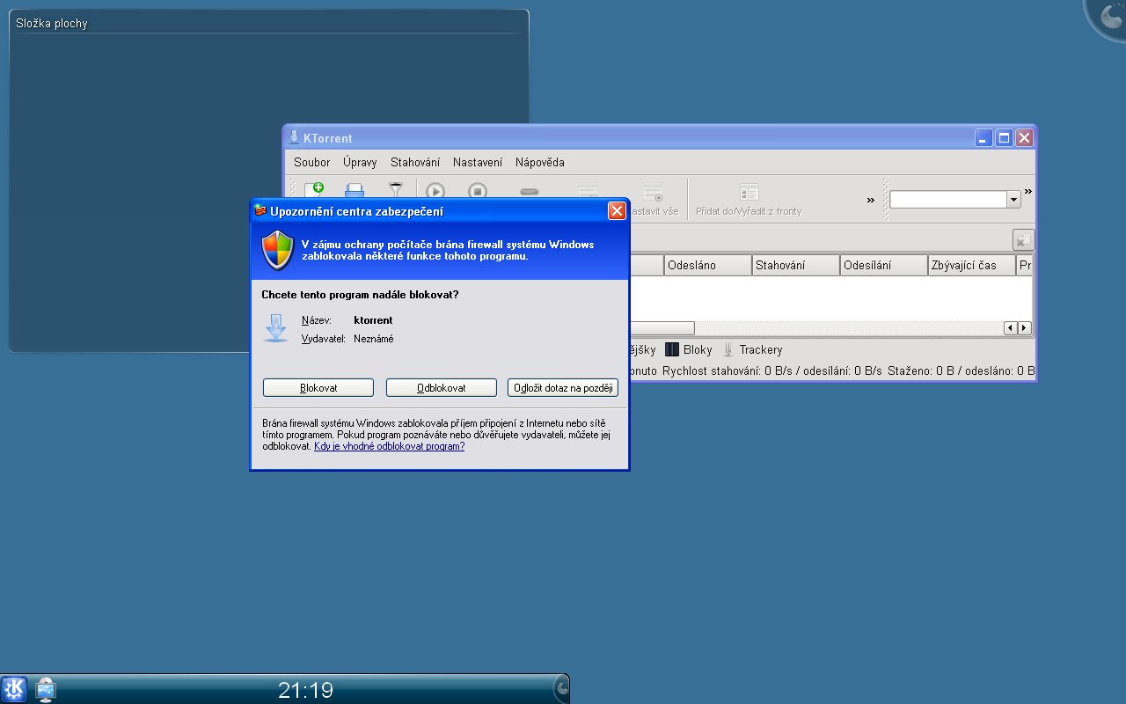
Task: Minimize the KTorrent window
Action: (x=983, y=138)
